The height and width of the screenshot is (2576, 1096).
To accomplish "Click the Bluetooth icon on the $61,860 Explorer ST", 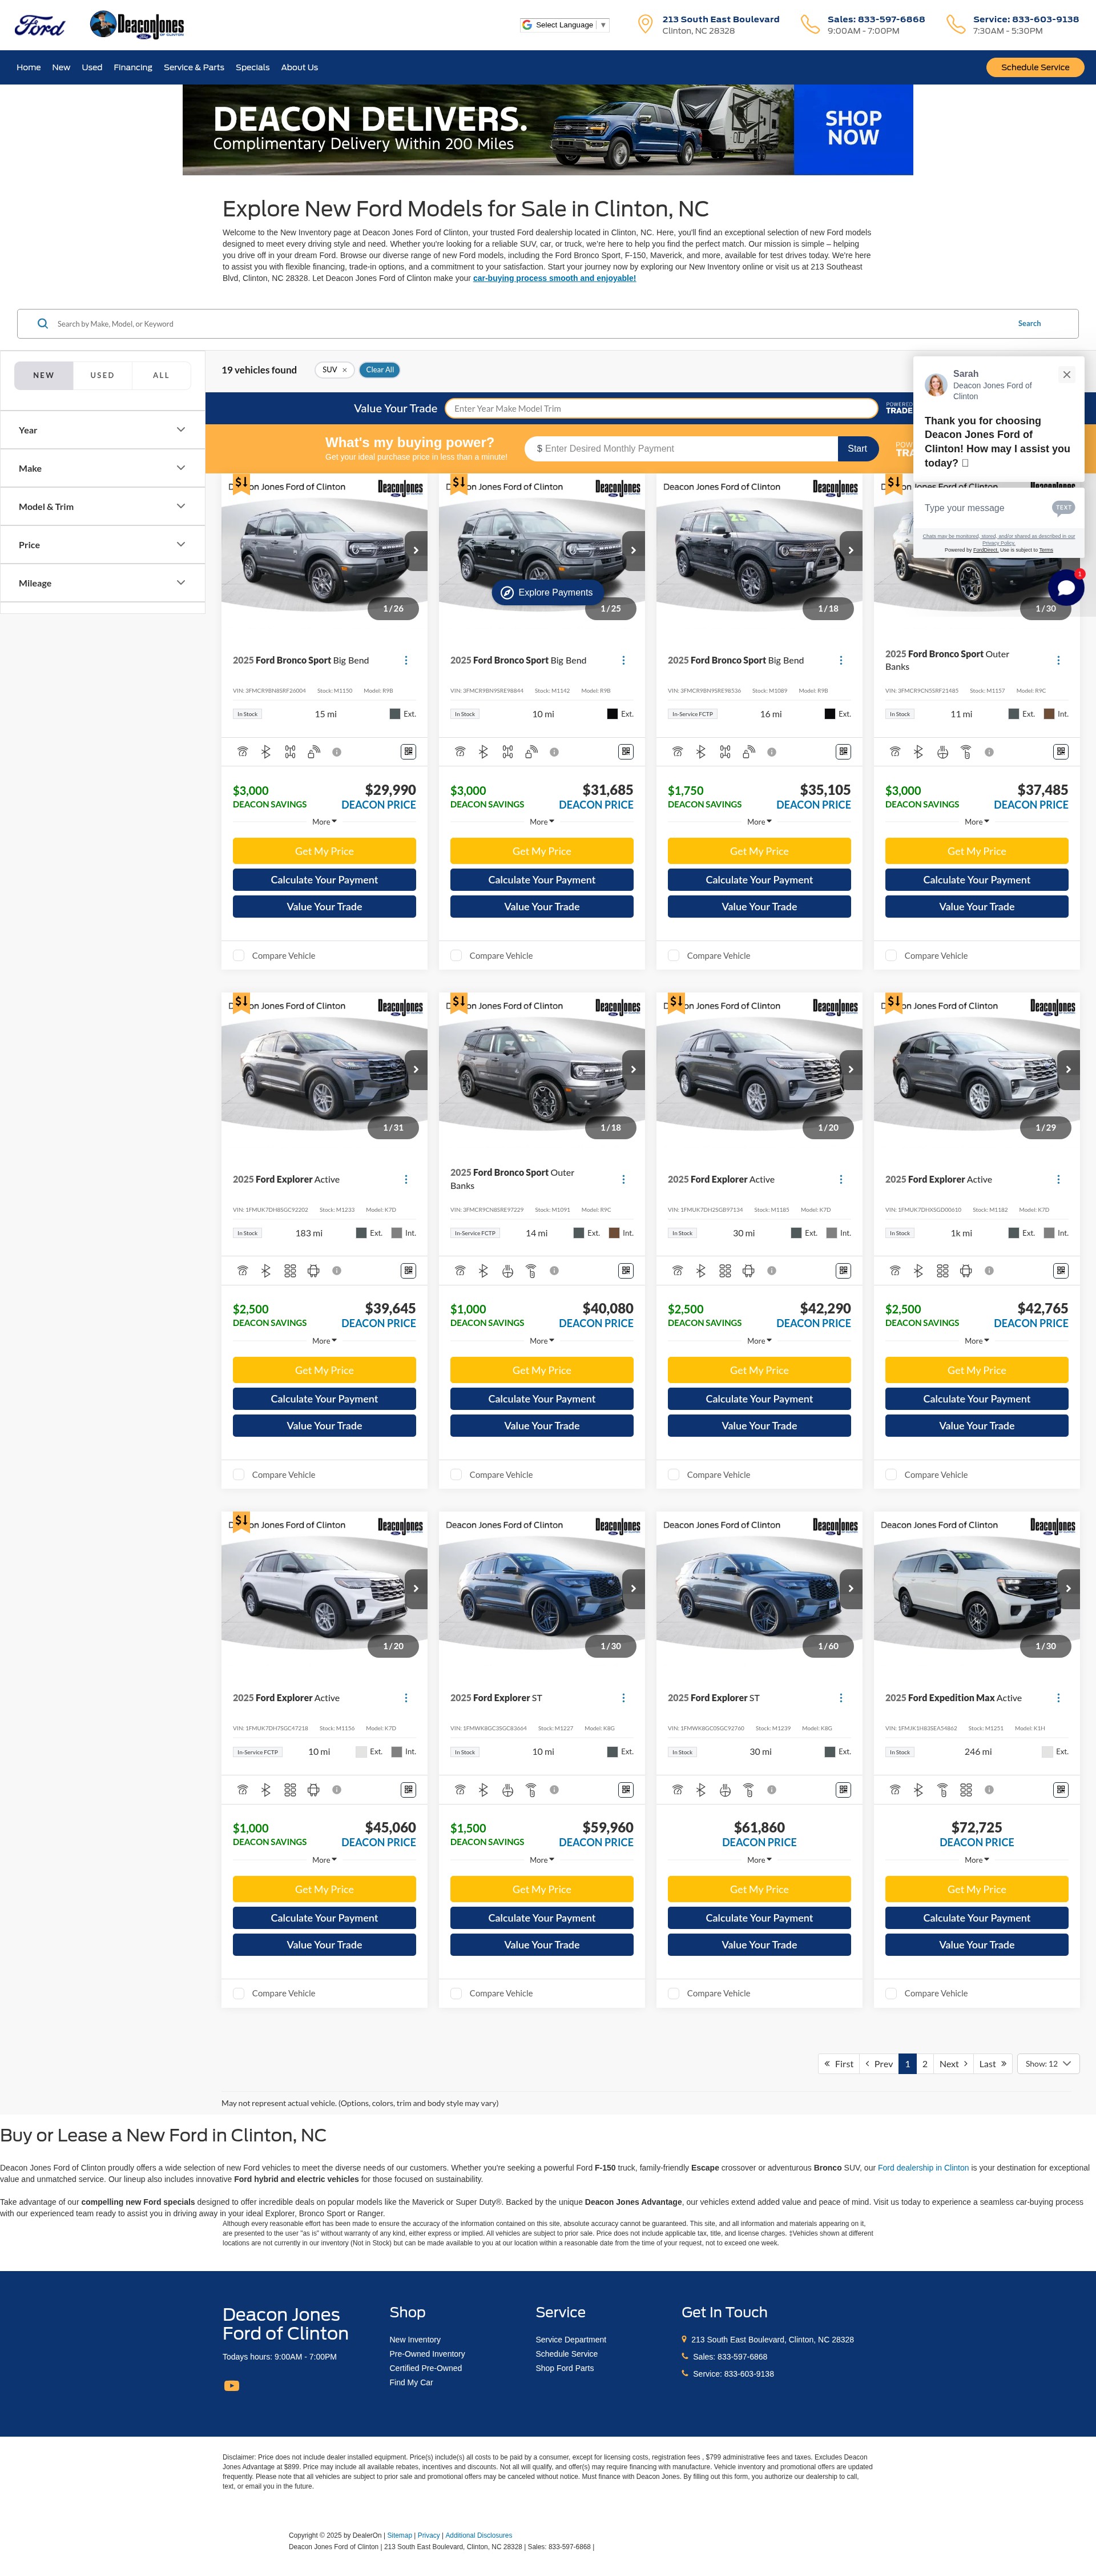I will click(x=701, y=1790).
